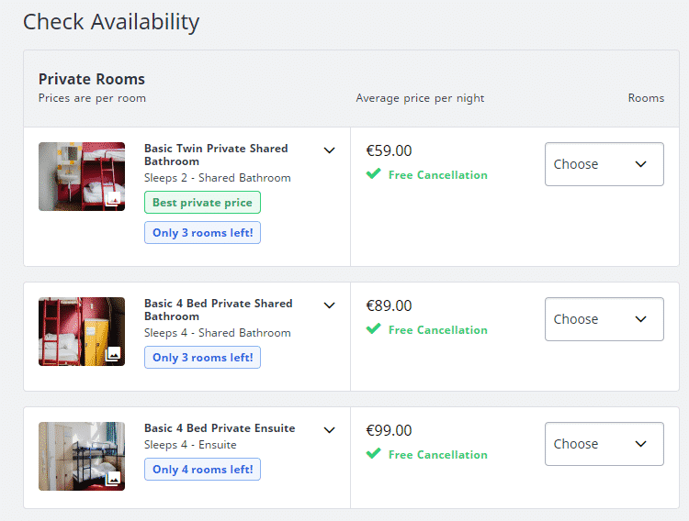This screenshot has width=689, height=521.
Task: Open Choose dropdown for €99.00 ensuite room
Action: coord(604,444)
